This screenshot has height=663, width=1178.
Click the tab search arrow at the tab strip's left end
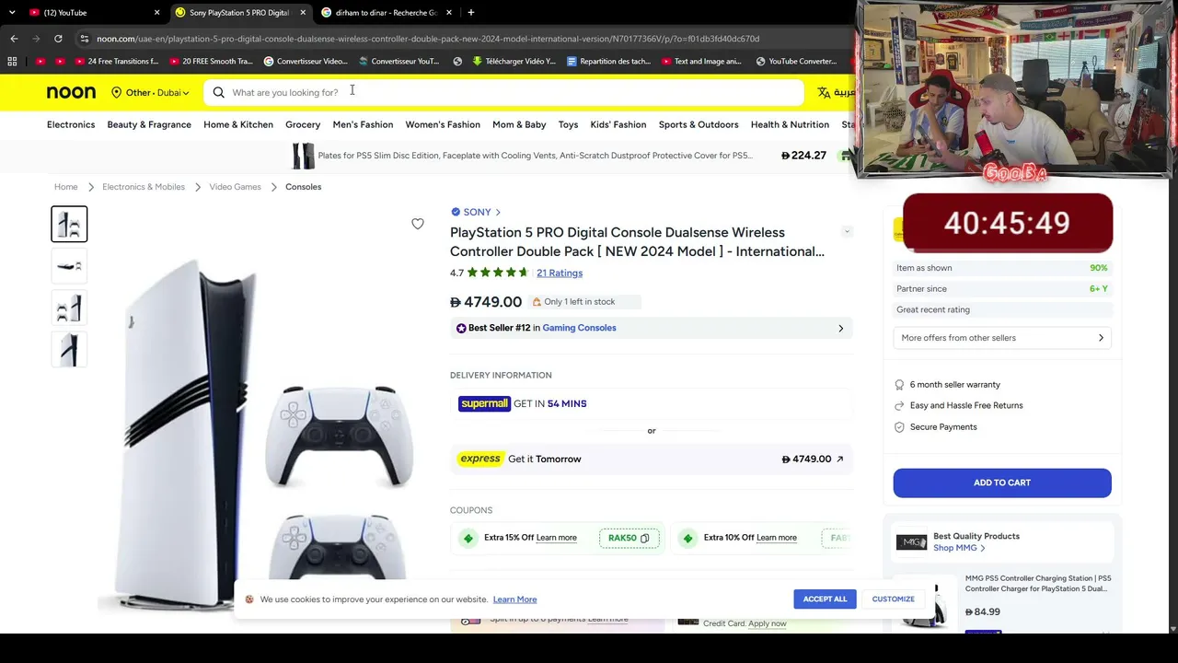click(x=12, y=13)
